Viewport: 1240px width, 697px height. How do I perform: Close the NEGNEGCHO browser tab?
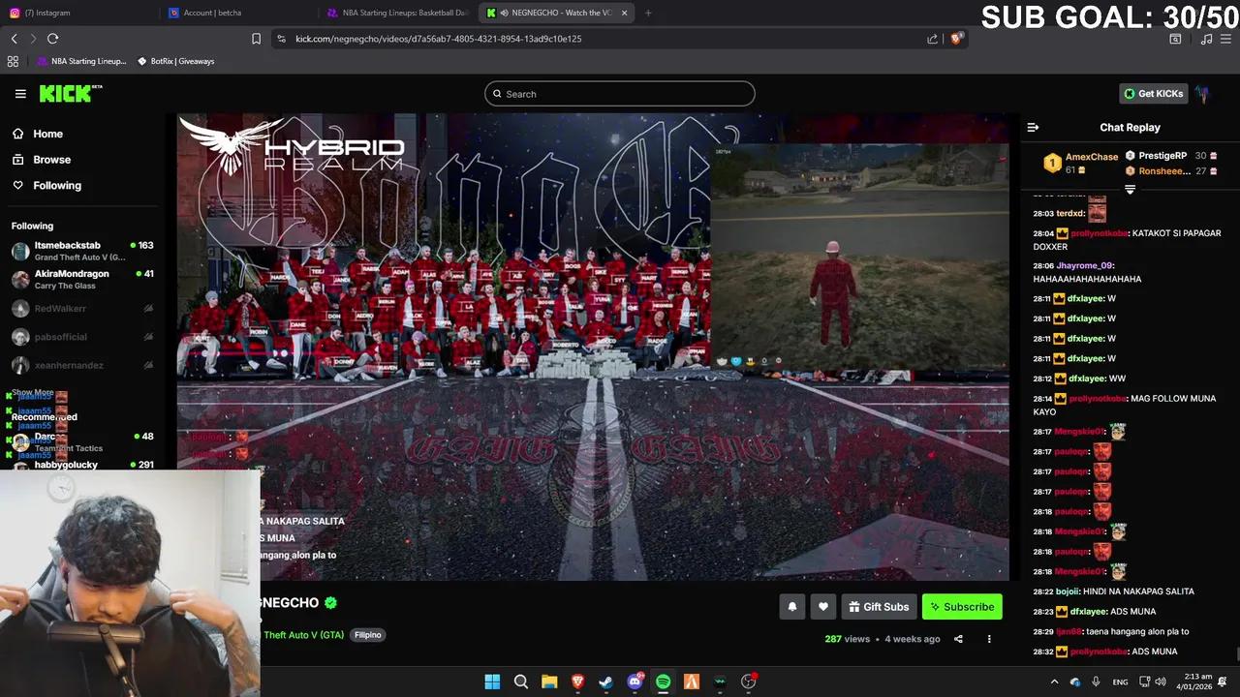624,13
